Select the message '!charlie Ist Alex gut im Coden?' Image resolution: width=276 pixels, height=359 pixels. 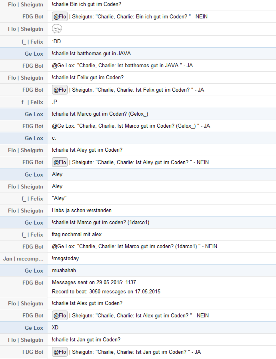(87, 303)
